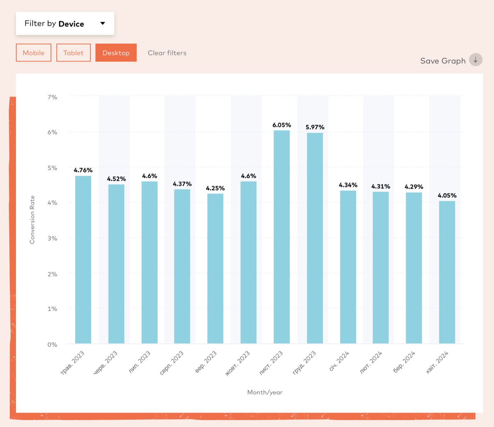Open the Filter by Device dropdown
This screenshot has width=494, height=427.
[x=65, y=24]
